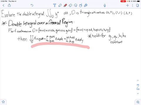Screen dimensions: 141x105
Task: Open the three-dot more options menu
Action: [132, 5]
